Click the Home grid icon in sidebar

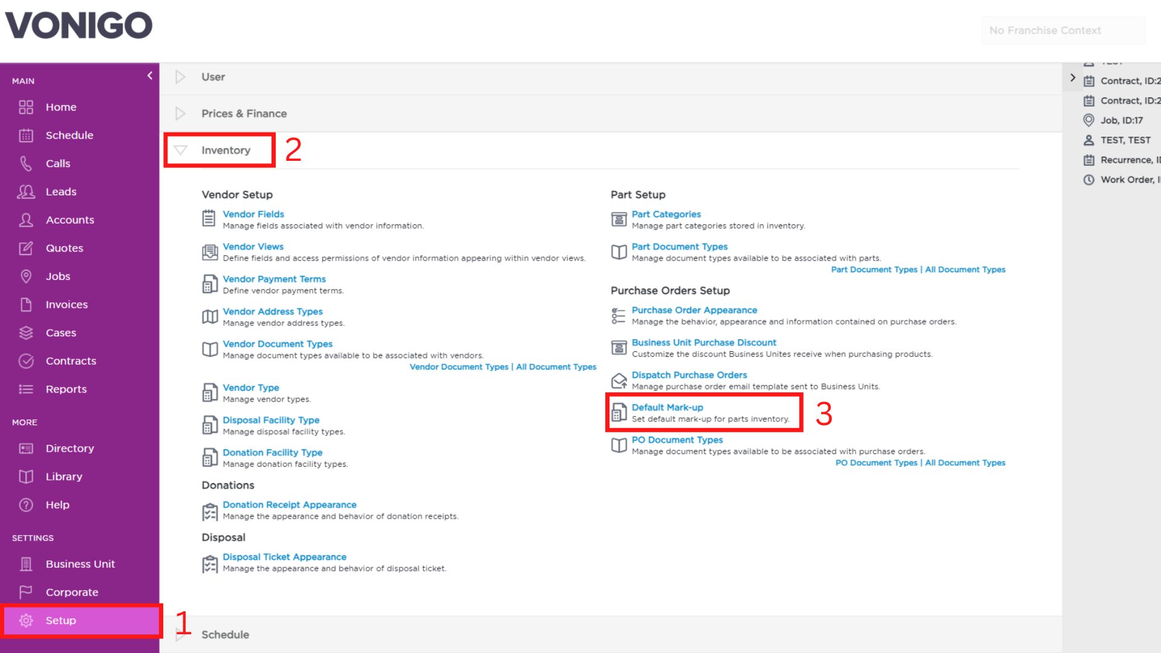pyautogui.click(x=25, y=107)
